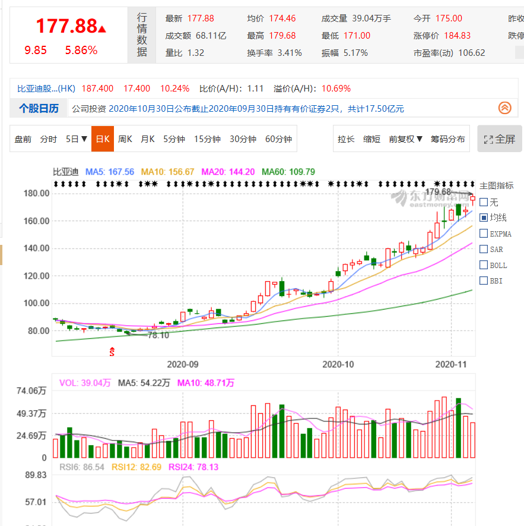
Task: Click the volume MA10: 48.71万 label
Action: (206, 383)
